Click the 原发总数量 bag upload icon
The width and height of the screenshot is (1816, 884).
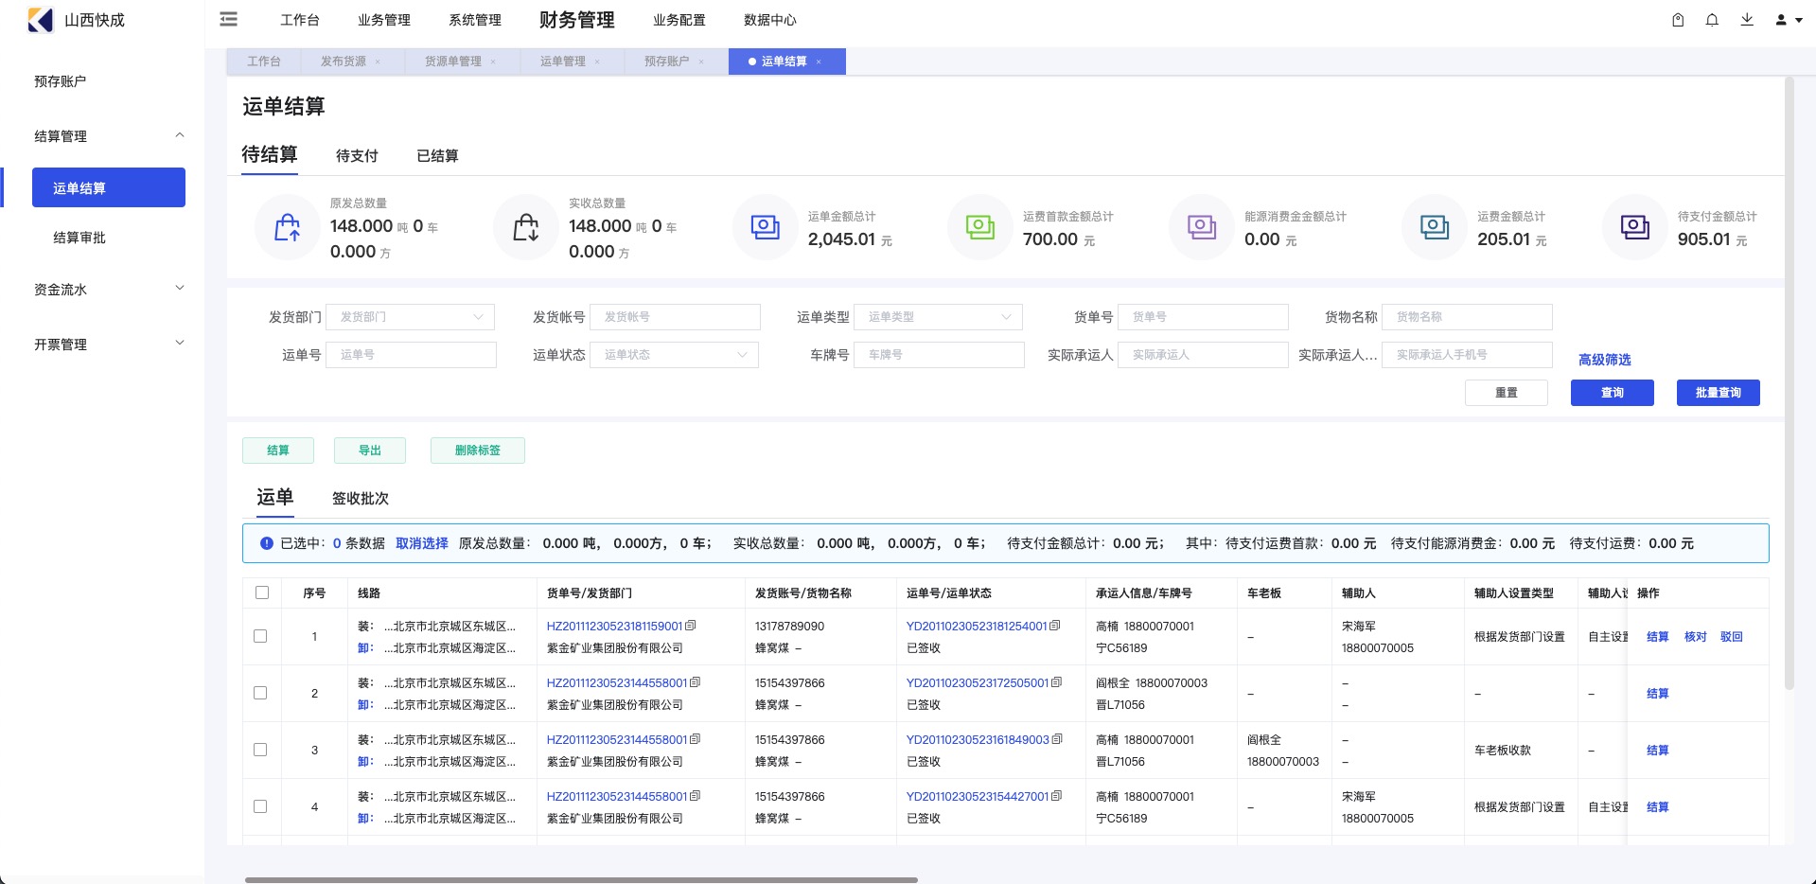[288, 227]
